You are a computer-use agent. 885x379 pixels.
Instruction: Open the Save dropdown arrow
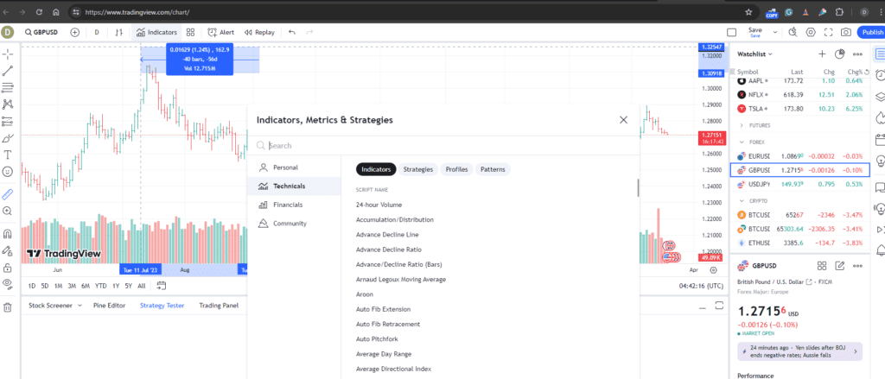tap(775, 32)
